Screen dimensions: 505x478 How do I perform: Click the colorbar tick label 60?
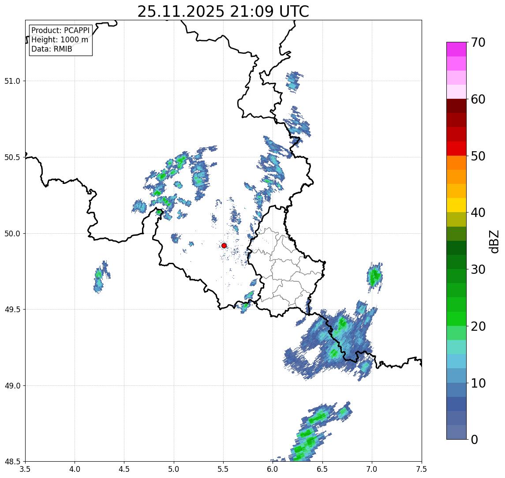[x=478, y=100]
